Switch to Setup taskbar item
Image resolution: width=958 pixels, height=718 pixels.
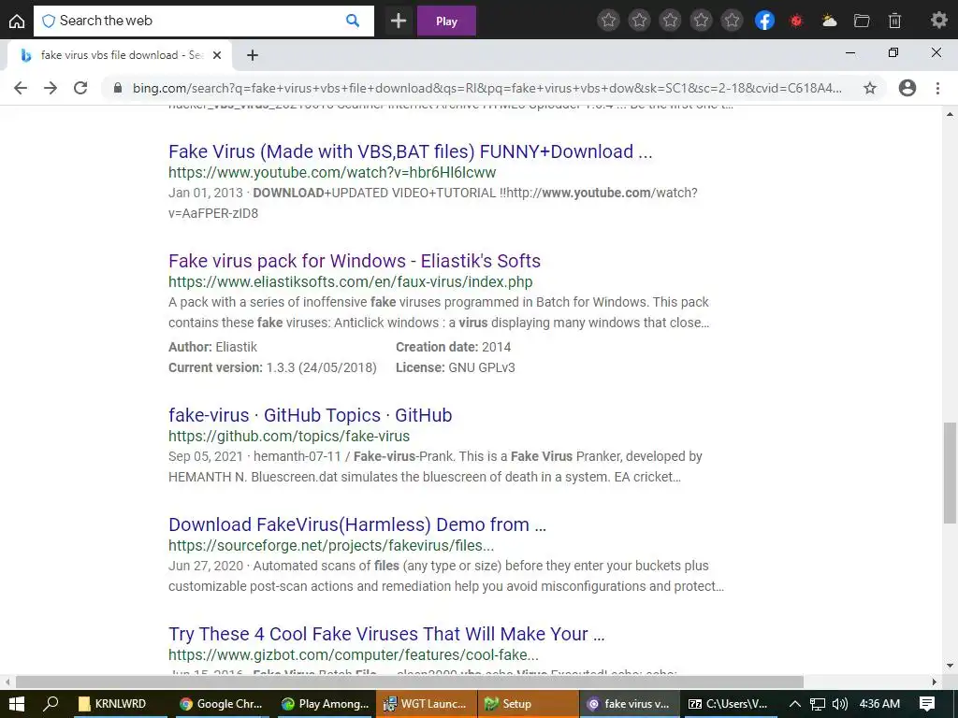pos(528,703)
